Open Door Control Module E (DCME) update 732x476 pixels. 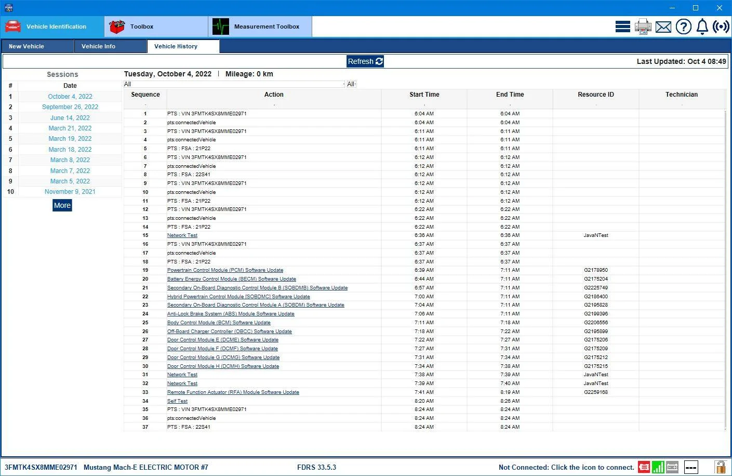click(223, 340)
